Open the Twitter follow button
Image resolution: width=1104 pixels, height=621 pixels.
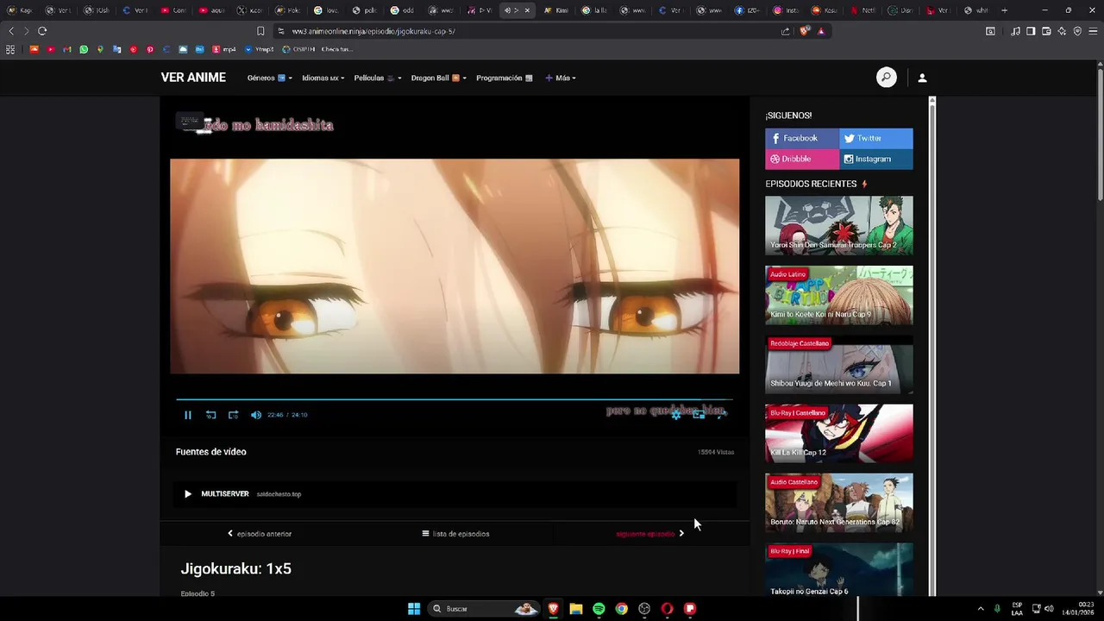(876, 138)
